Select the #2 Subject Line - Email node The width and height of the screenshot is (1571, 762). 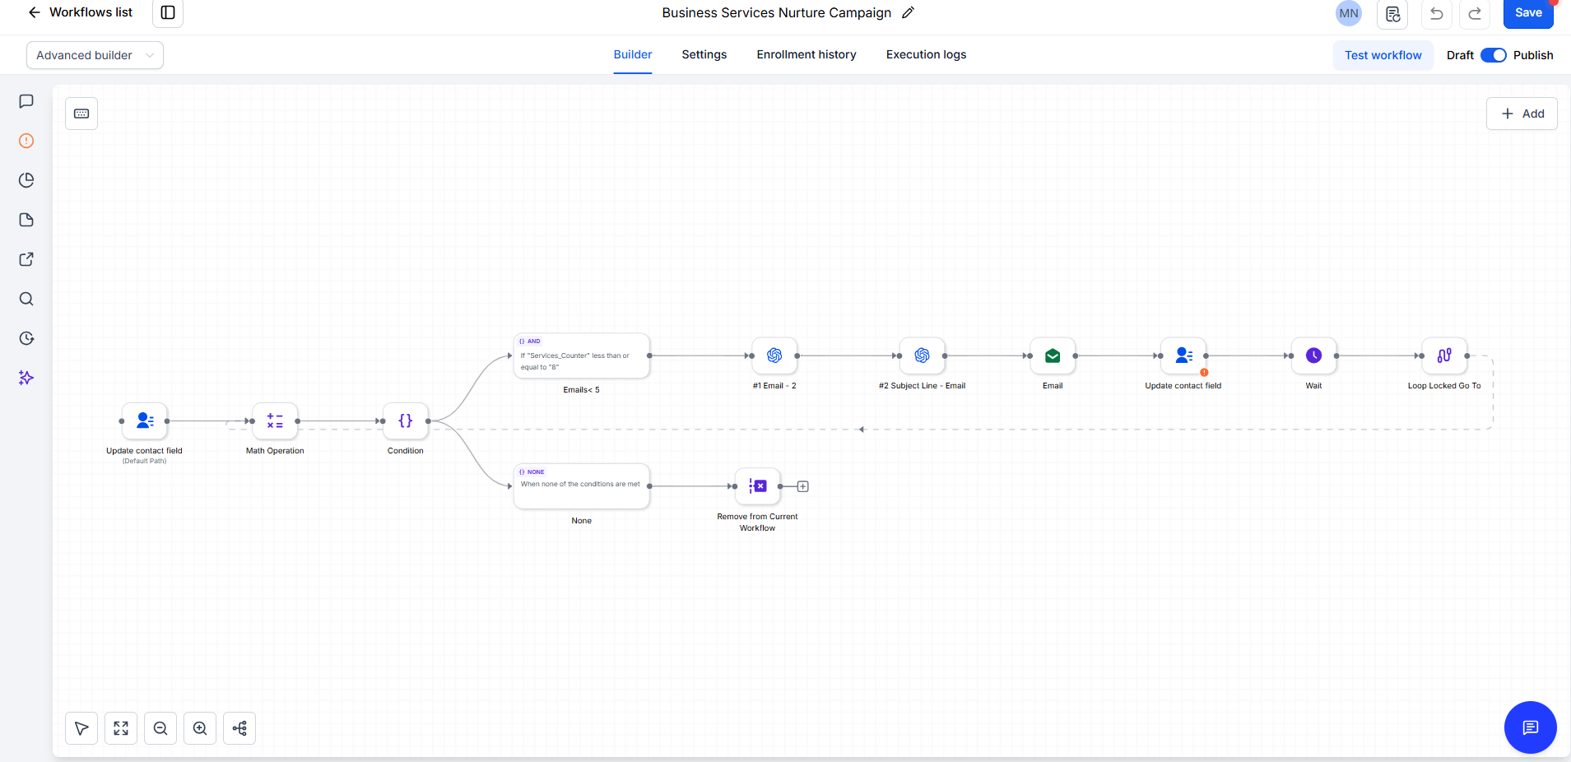coord(922,355)
